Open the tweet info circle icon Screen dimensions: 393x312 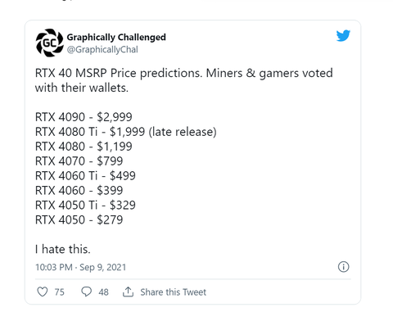(x=343, y=267)
